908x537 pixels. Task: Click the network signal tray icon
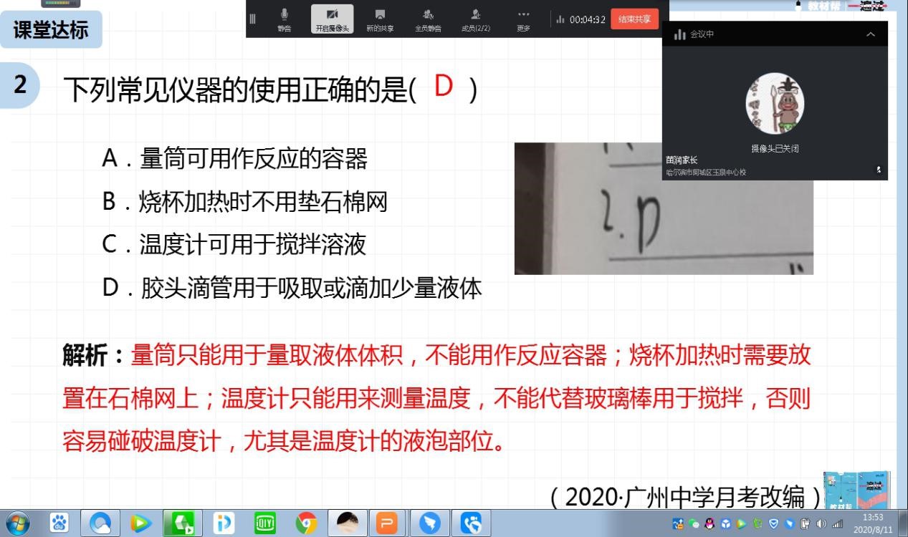837,523
